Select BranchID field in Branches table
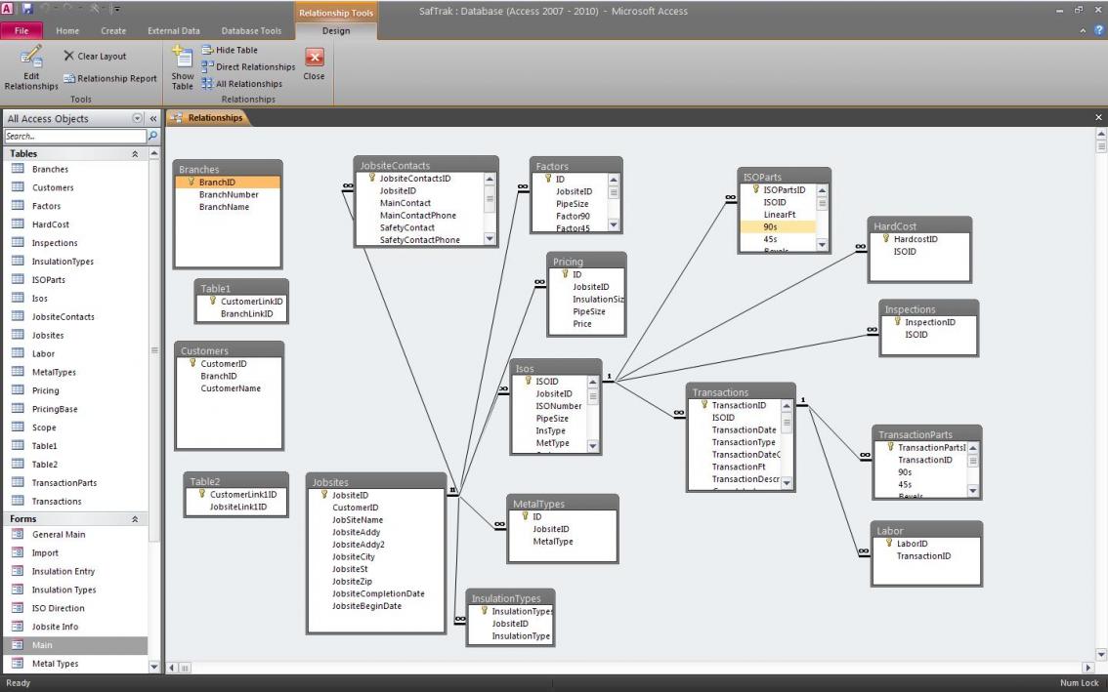The width and height of the screenshot is (1108, 692). (x=228, y=182)
